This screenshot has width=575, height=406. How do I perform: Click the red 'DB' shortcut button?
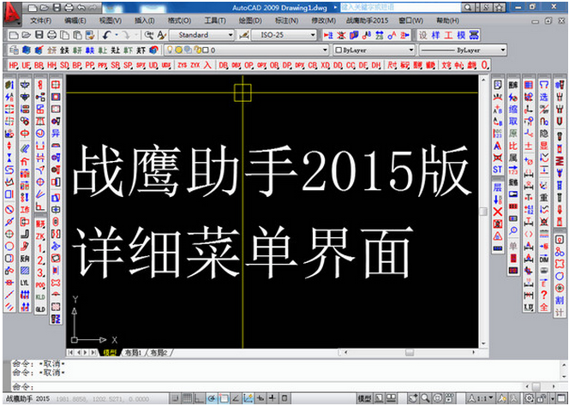coord(223,65)
